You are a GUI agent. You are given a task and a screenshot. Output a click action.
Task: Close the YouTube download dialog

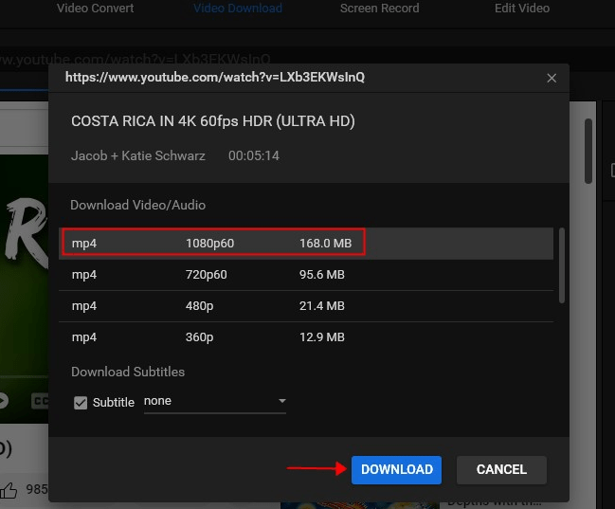pos(552,78)
